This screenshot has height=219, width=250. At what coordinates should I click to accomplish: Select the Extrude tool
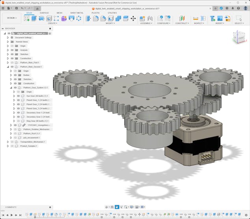coord(34,19)
